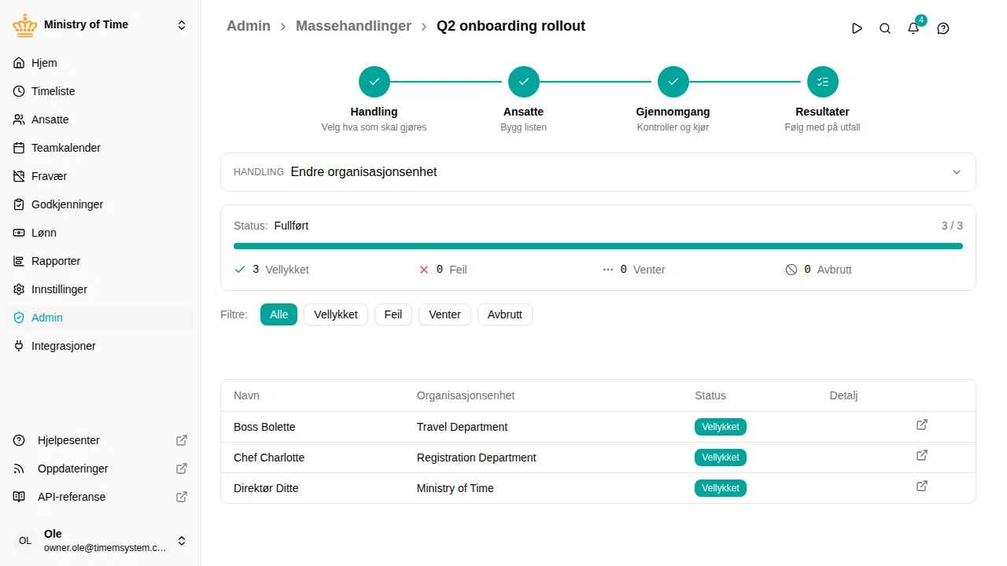The width and height of the screenshot is (1007, 566).
Task: Click the play icon in the top bar
Action: pyautogui.click(x=857, y=28)
